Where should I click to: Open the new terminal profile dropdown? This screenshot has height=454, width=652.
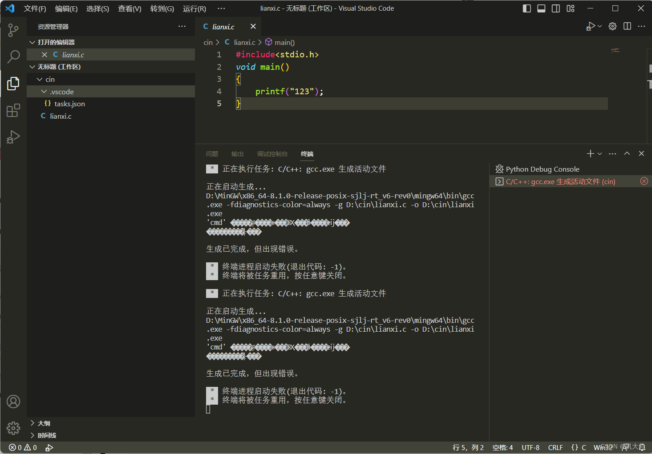click(600, 153)
